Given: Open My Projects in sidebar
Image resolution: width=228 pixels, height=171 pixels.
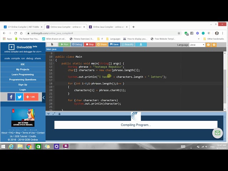Looking at the screenshot, I should click(23, 69).
